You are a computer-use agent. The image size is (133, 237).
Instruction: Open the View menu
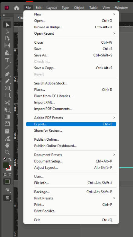tap(106, 8)
